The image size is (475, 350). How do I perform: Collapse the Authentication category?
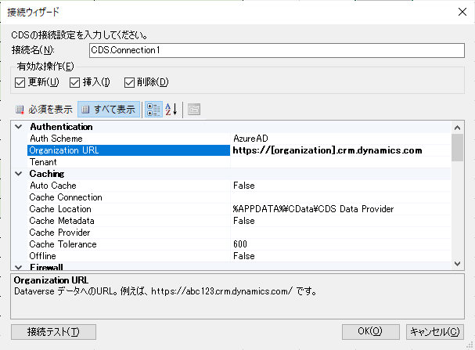coord(19,127)
